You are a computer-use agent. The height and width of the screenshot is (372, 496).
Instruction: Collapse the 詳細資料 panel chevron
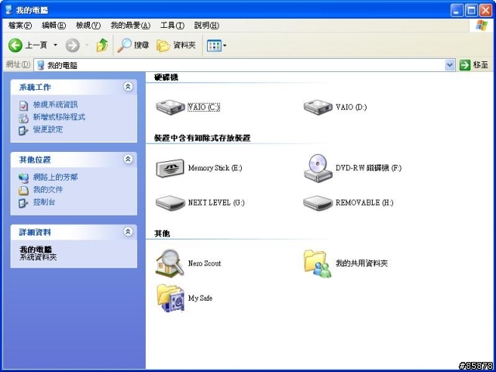pyautogui.click(x=128, y=232)
